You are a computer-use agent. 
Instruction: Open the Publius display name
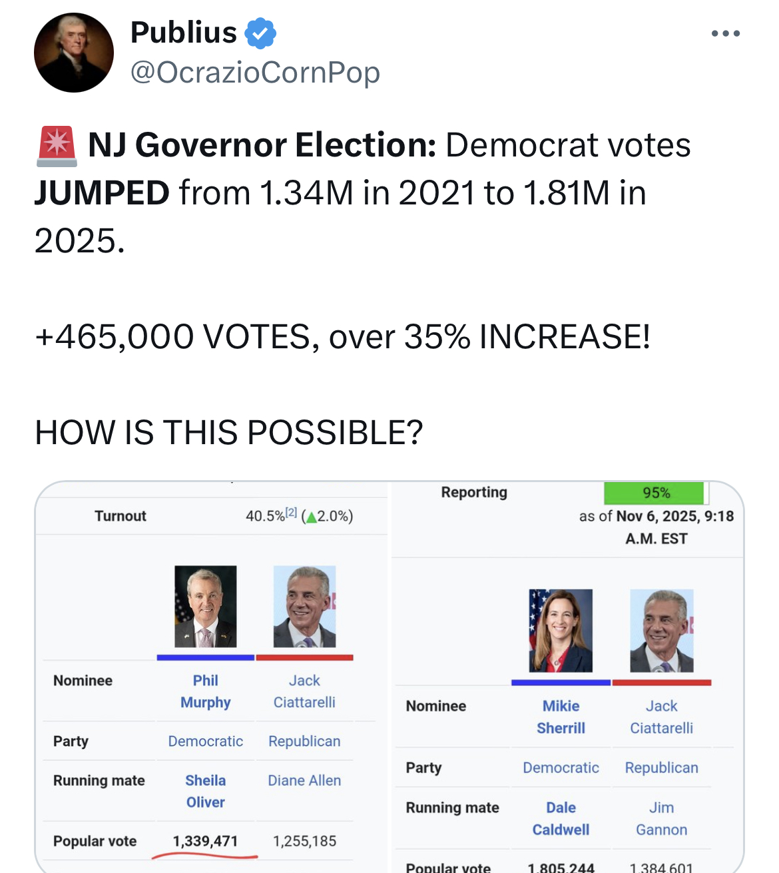[184, 33]
